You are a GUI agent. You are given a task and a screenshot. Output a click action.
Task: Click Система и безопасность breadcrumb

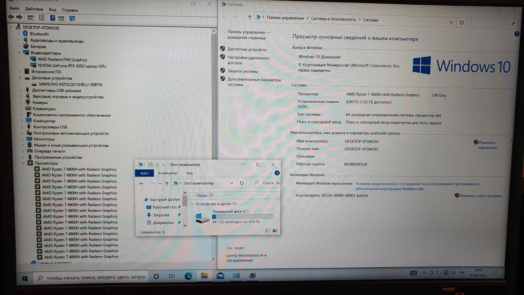pos(333,19)
